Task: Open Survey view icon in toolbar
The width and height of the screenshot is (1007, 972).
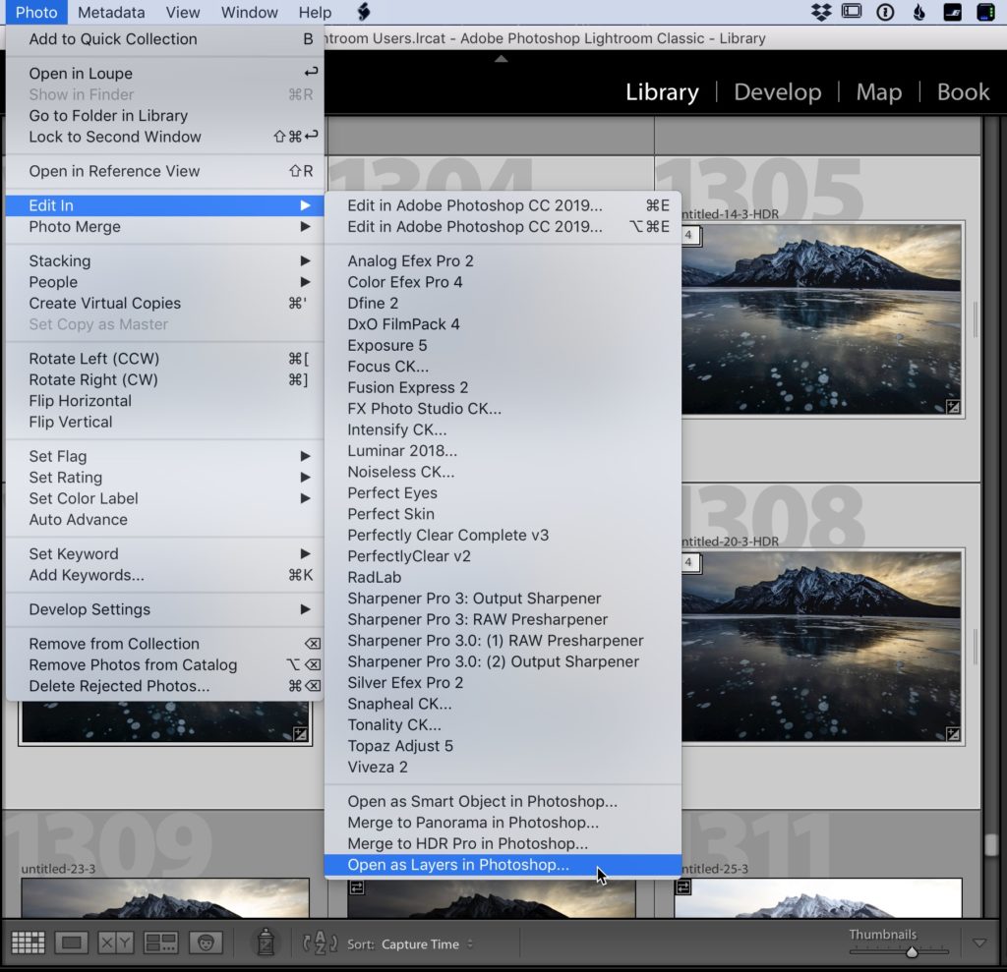Action: pos(160,943)
